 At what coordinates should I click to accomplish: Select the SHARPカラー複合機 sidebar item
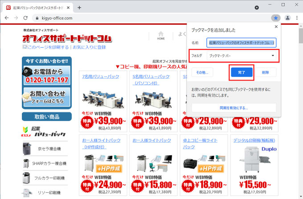click(x=45, y=163)
